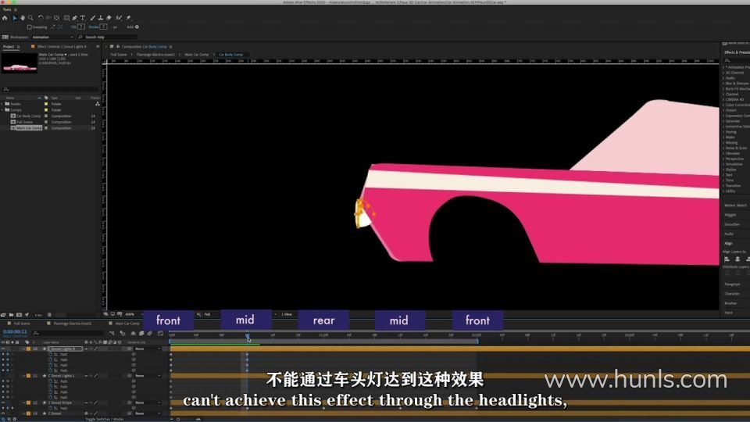Open the 1 View layout dropdown
Screen dimensions: 750x422
point(287,314)
